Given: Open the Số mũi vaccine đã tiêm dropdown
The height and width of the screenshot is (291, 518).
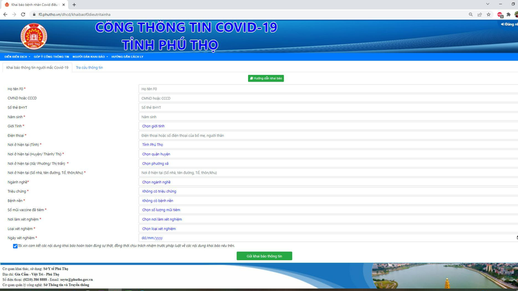Looking at the screenshot, I should [x=328, y=210].
